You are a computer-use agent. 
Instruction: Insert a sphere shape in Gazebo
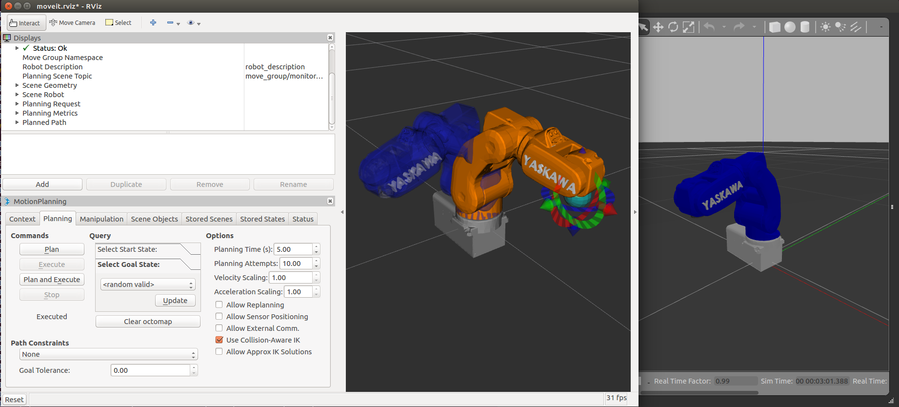click(x=790, y=27)
